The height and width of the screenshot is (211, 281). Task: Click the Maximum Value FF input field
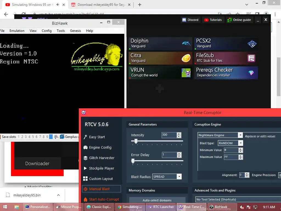pyautogui.click(x=231, y=157)
